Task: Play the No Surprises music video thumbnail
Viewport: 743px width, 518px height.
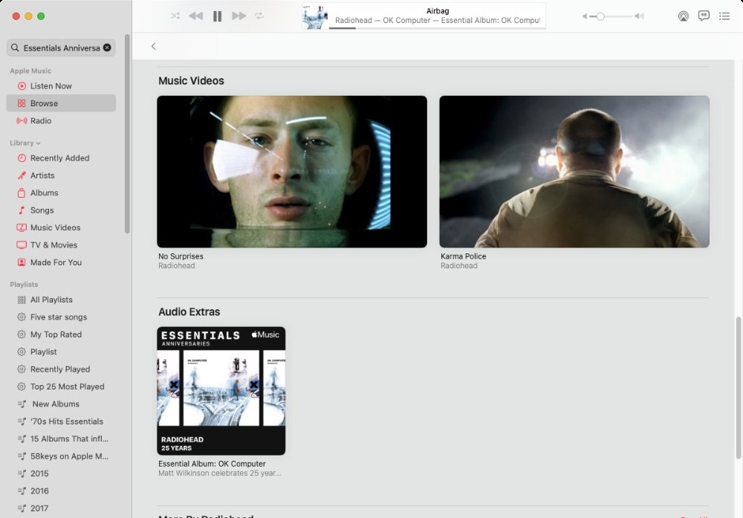Action: coord(292,172)
